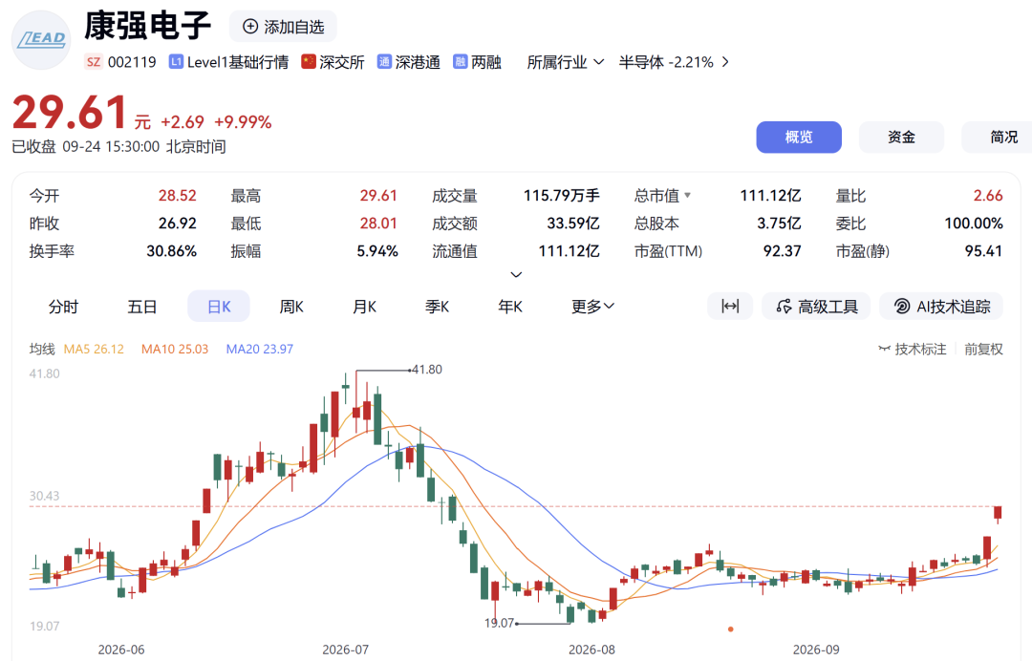Click the 30.43 price axis label
This screenshot has height=661, width=1032.
point(44,496)
